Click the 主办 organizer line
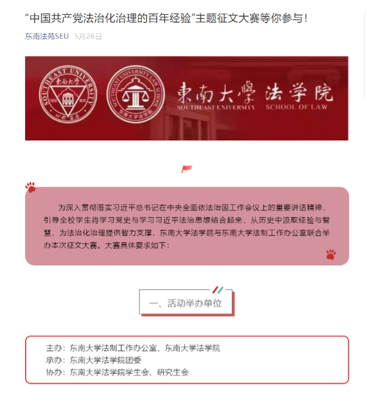 click(133, 348)
